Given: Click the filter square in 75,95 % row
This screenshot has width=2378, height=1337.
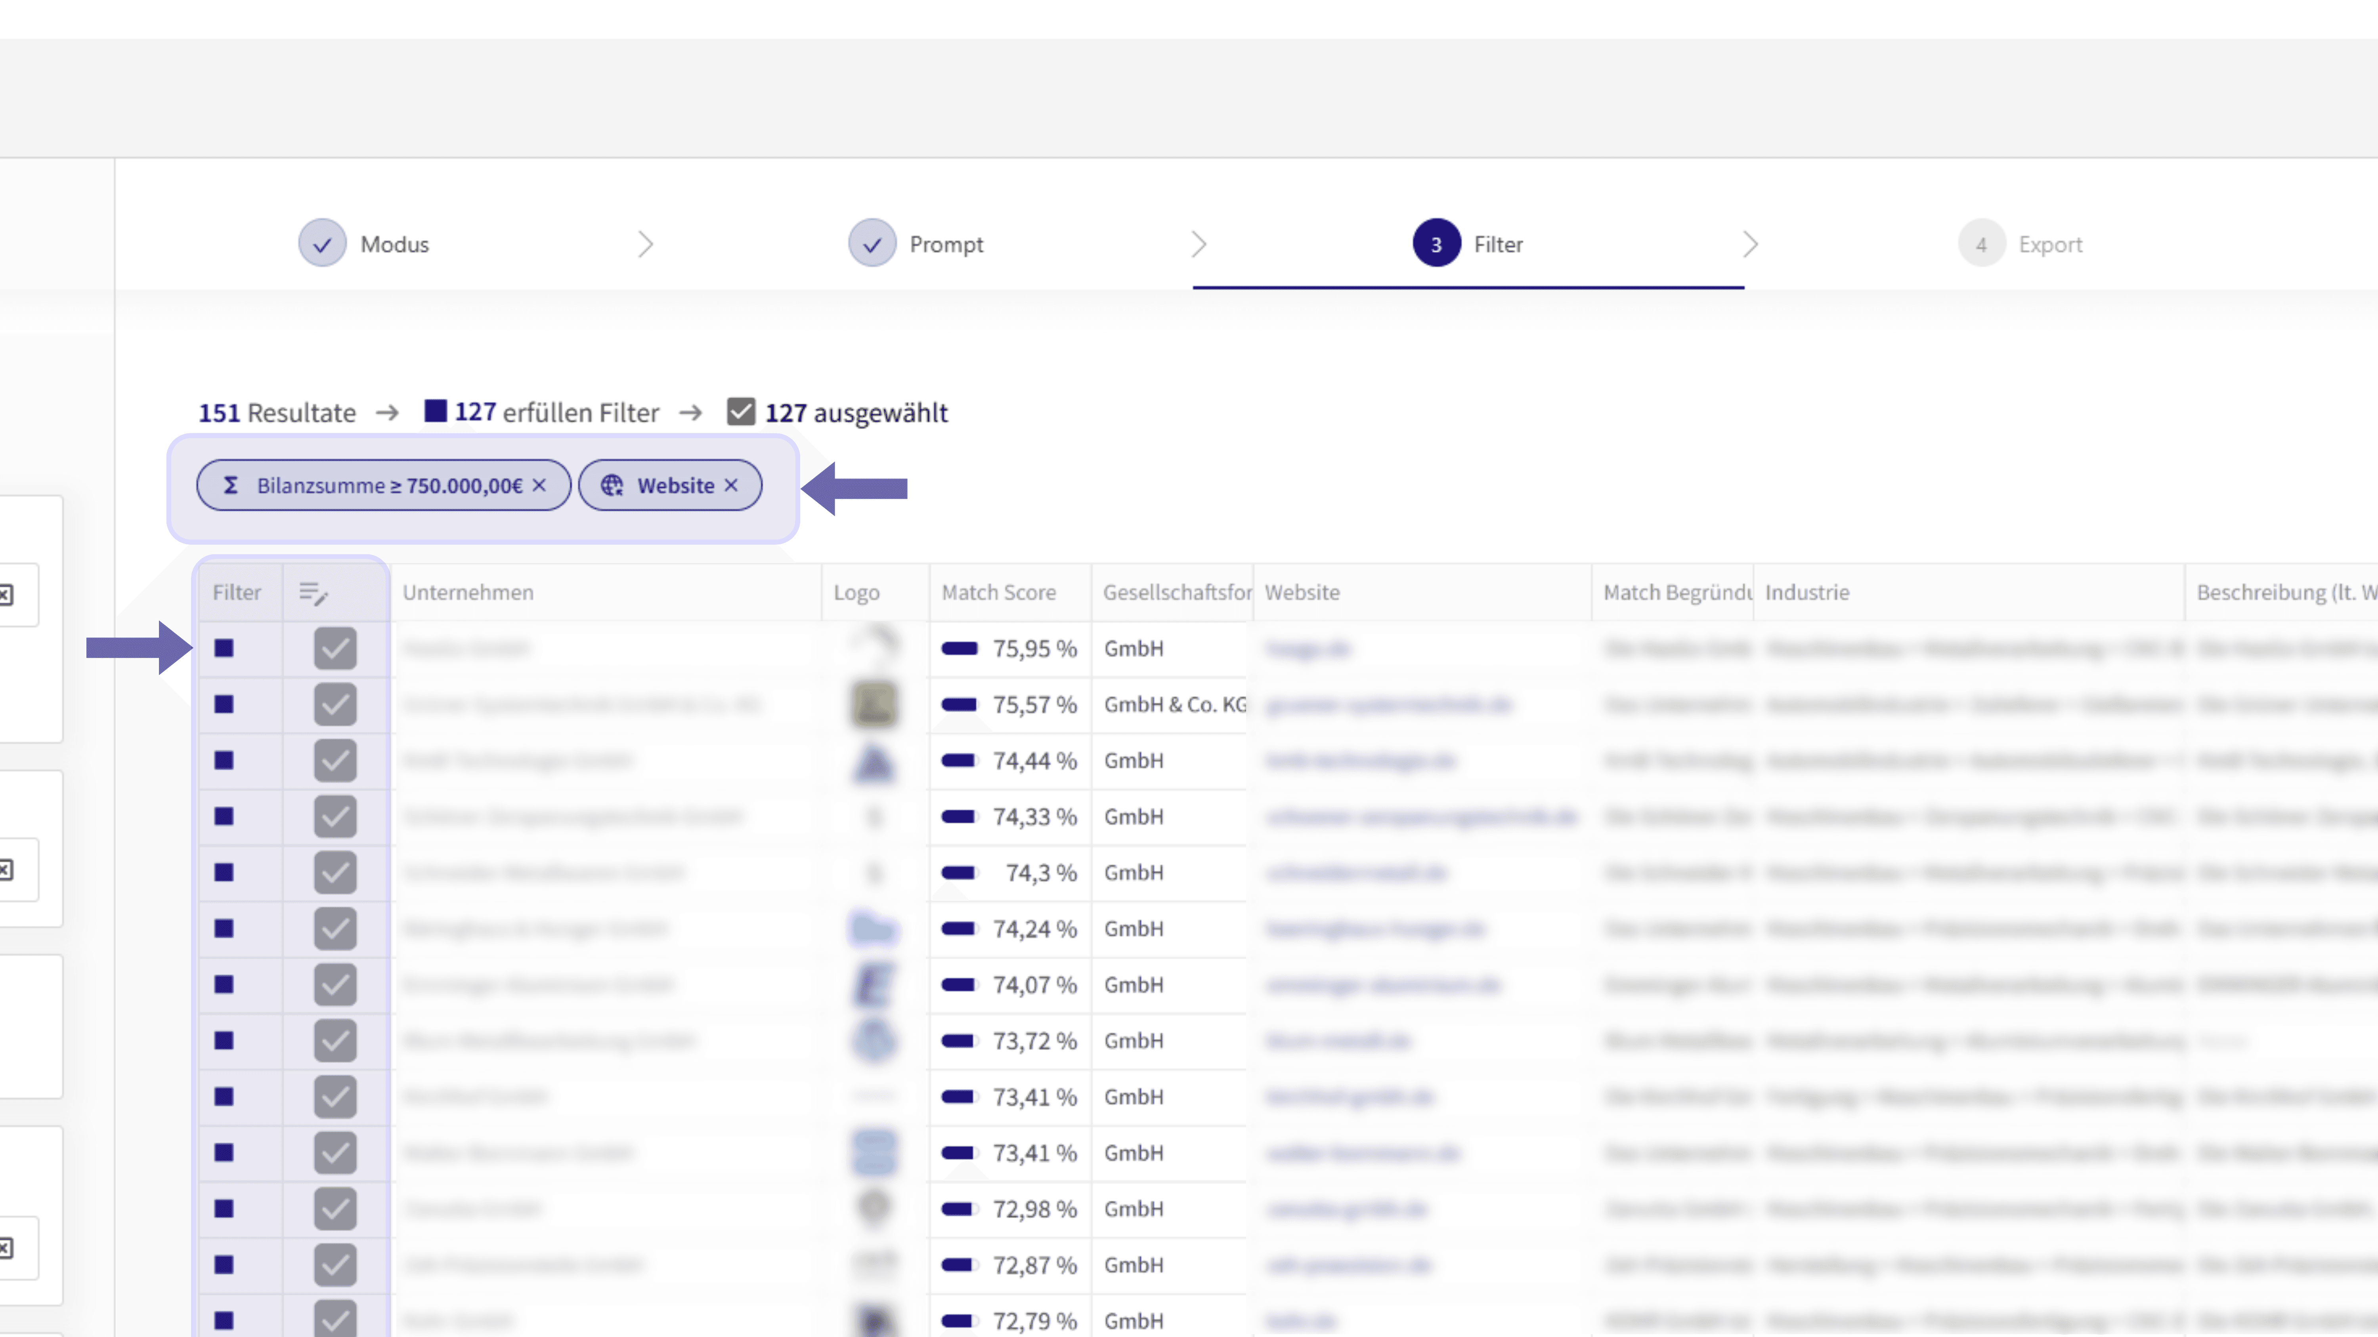Looking at the screenshot, I should click(x=224, y=648).
